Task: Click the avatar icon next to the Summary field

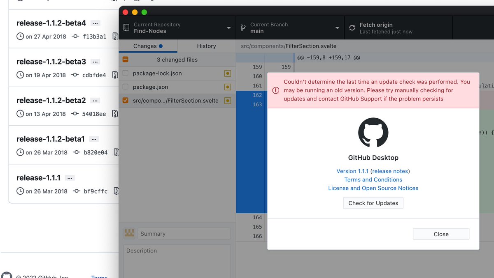Action: pos(129,233)
